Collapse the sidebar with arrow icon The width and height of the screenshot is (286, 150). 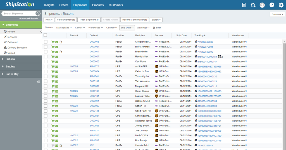(38, 82)
